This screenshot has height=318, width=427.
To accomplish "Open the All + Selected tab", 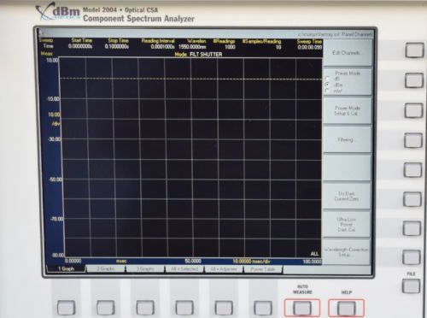I will (184, 268).
